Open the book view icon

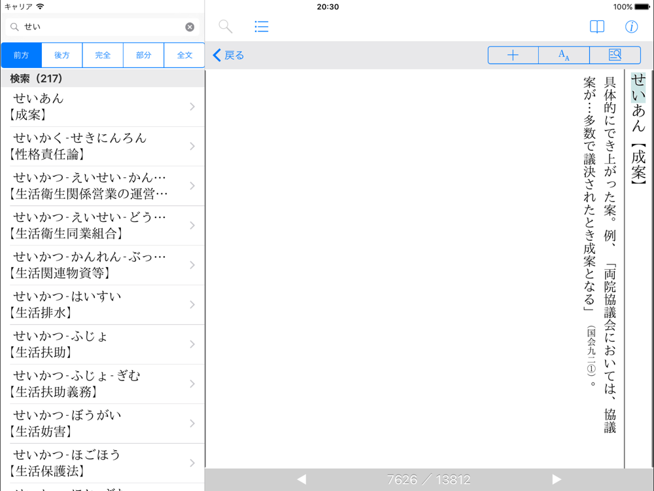tap(597, 27)
